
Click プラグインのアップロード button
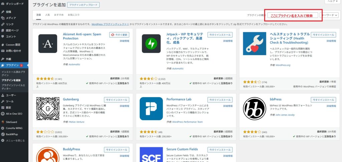click(x=83, y=5)
